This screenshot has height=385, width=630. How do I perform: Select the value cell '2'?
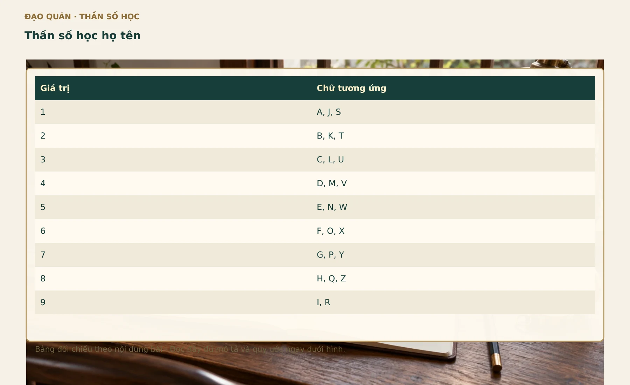coord(173,136)
